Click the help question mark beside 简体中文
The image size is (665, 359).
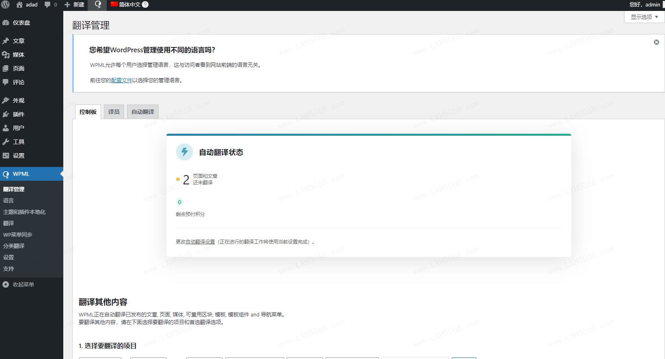[x=145, y=4]
